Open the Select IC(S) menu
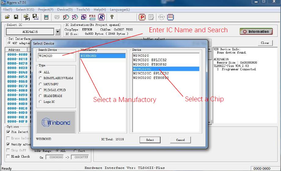The image size is (281, 171). 25,9
